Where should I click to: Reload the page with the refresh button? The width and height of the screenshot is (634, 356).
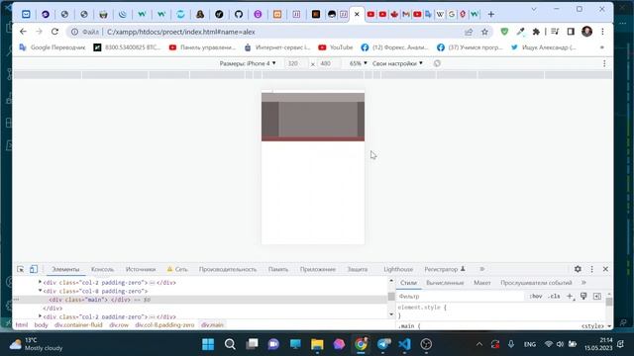(55, 32)
